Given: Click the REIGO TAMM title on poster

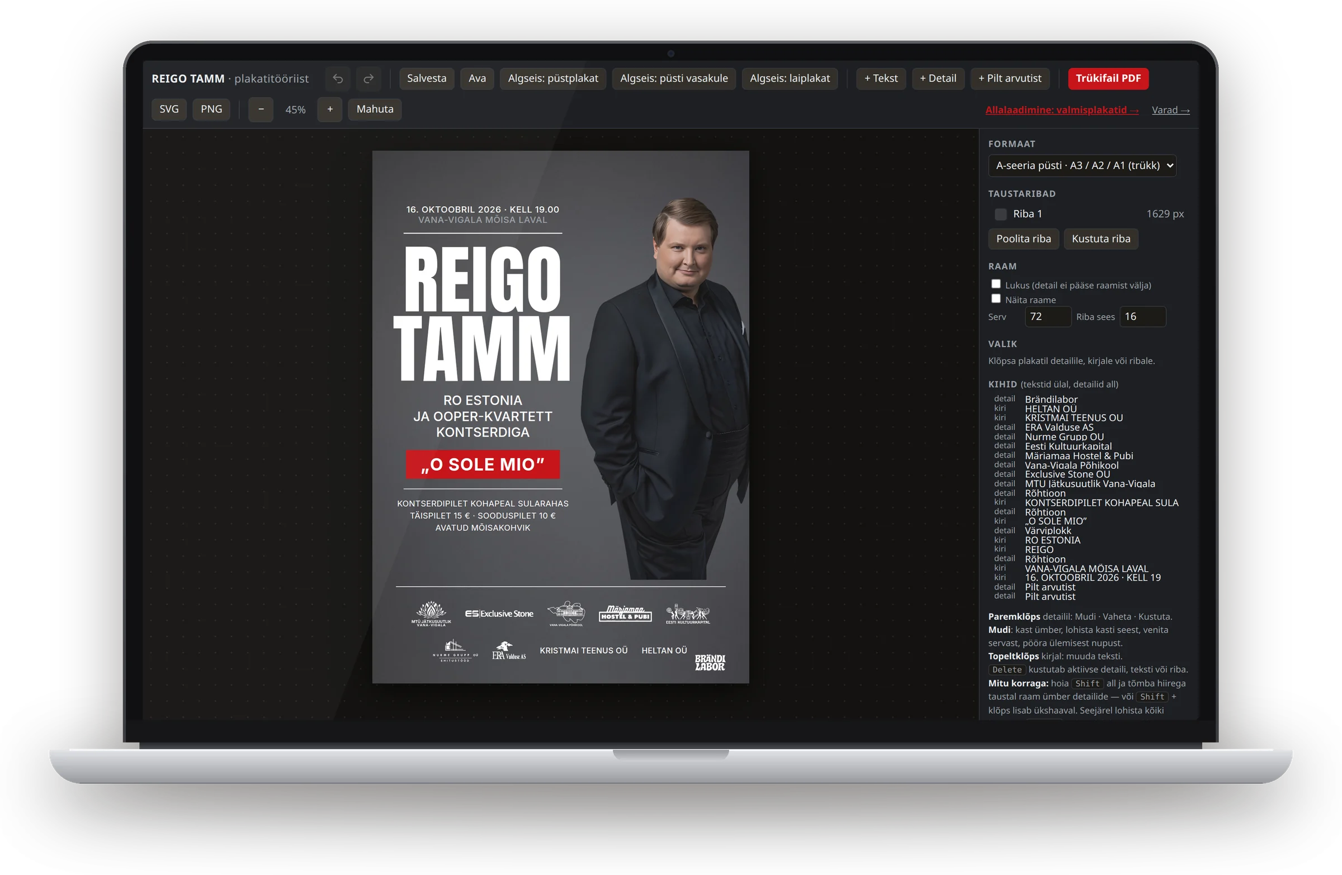Looking at the screenshot, I should (x=481, y=313).
